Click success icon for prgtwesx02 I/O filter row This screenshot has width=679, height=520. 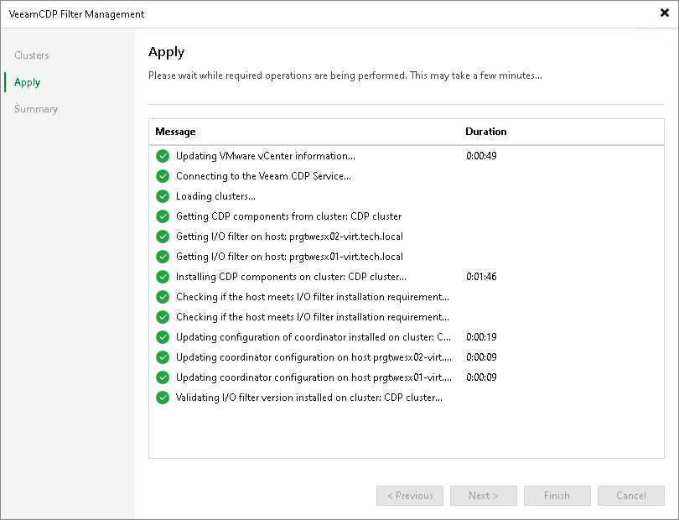[163, 237]
